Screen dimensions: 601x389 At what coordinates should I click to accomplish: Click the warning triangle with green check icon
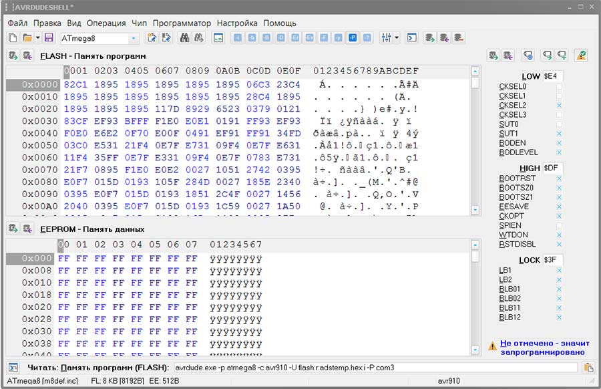point(582,55)
